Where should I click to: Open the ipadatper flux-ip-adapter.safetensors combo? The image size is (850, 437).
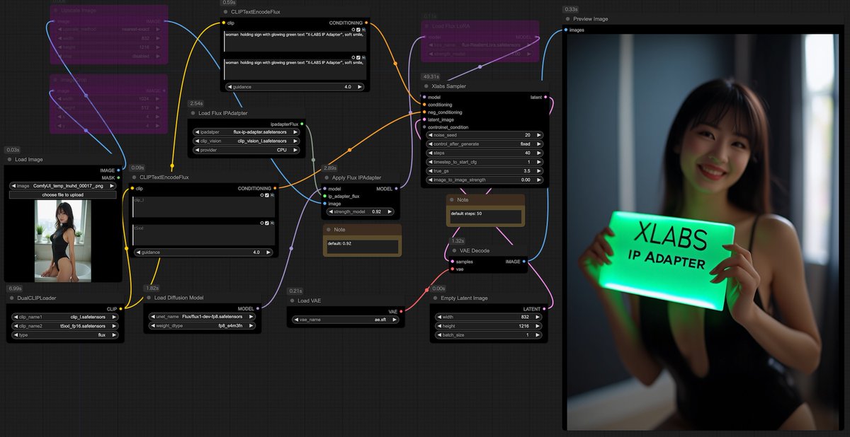pos(246,132)
